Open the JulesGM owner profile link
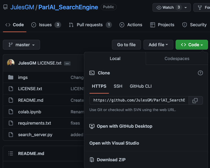The image size is (210, 168). point(22,7)
